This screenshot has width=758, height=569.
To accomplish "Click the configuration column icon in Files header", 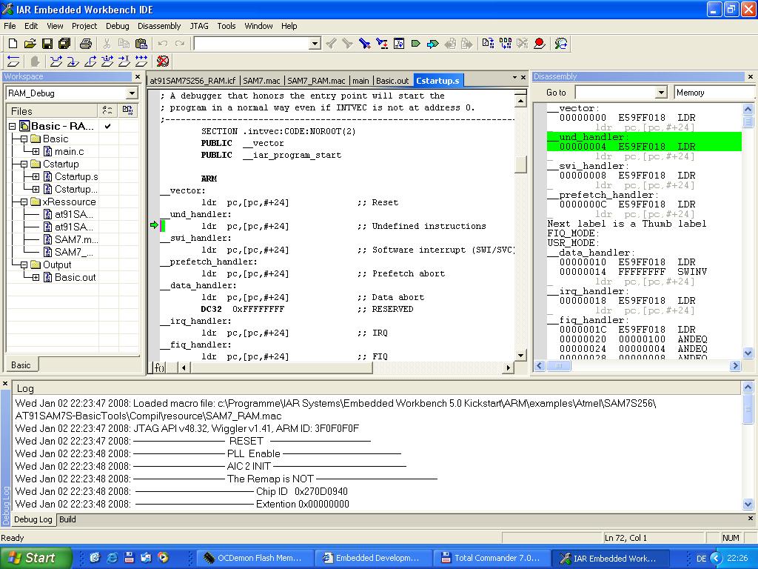I will (x=107, y=111).
